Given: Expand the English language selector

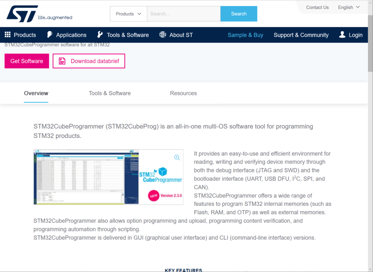Looking at the screenshot, I should coord(348,7).
